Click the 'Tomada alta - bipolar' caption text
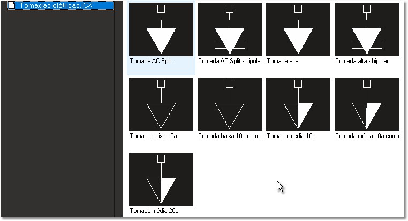The width and height of the screenshot is (408, 221). 361,61
